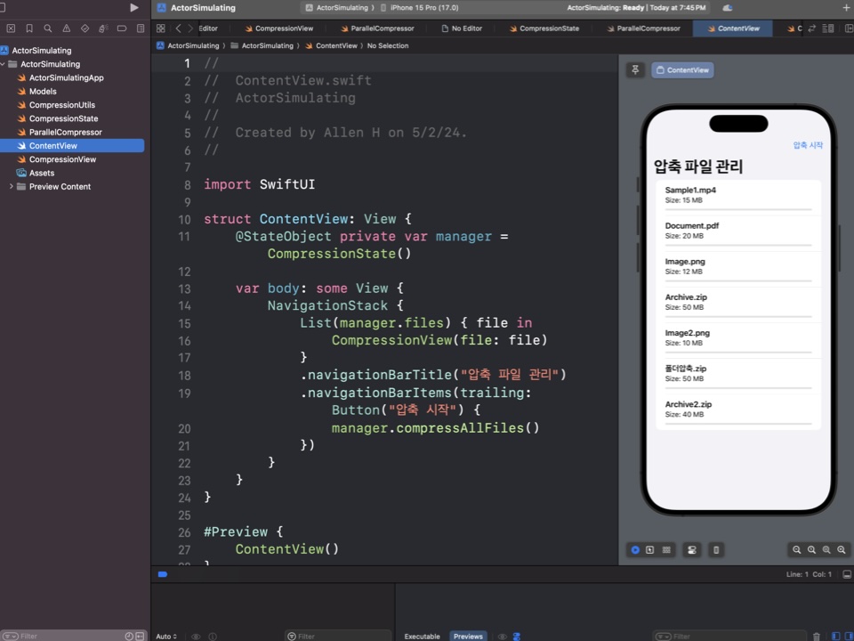The width and height of the screenshot is (854, 641).
Task: Zoom out the preview canvas
Action: 797,550
